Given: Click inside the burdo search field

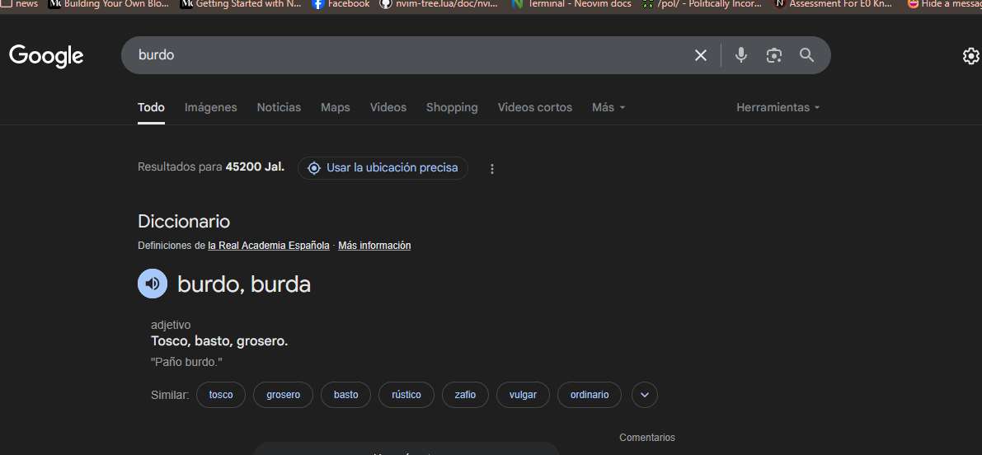Looking at the screenshot, I should click(x=407, y=55).
